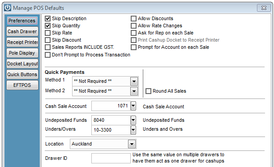Viewport: 274px width, 167px height.
Task: Open the Preferences section
Action: pos(22,21)
